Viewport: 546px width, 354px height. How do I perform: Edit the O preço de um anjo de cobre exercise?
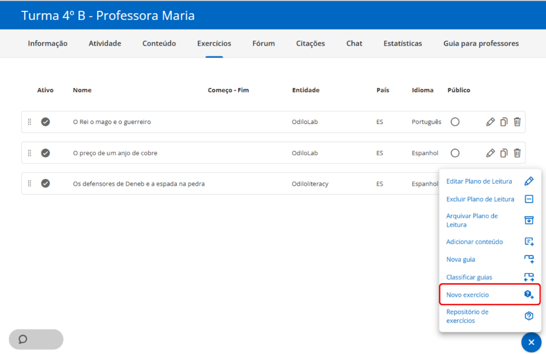click(x=490, y=153)
